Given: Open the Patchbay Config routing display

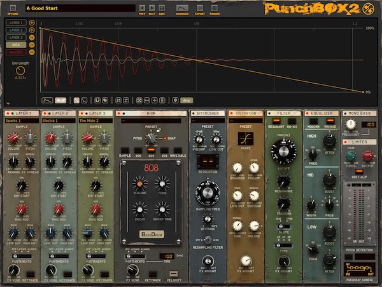Looking at the screenshot, I should [359, 270].
